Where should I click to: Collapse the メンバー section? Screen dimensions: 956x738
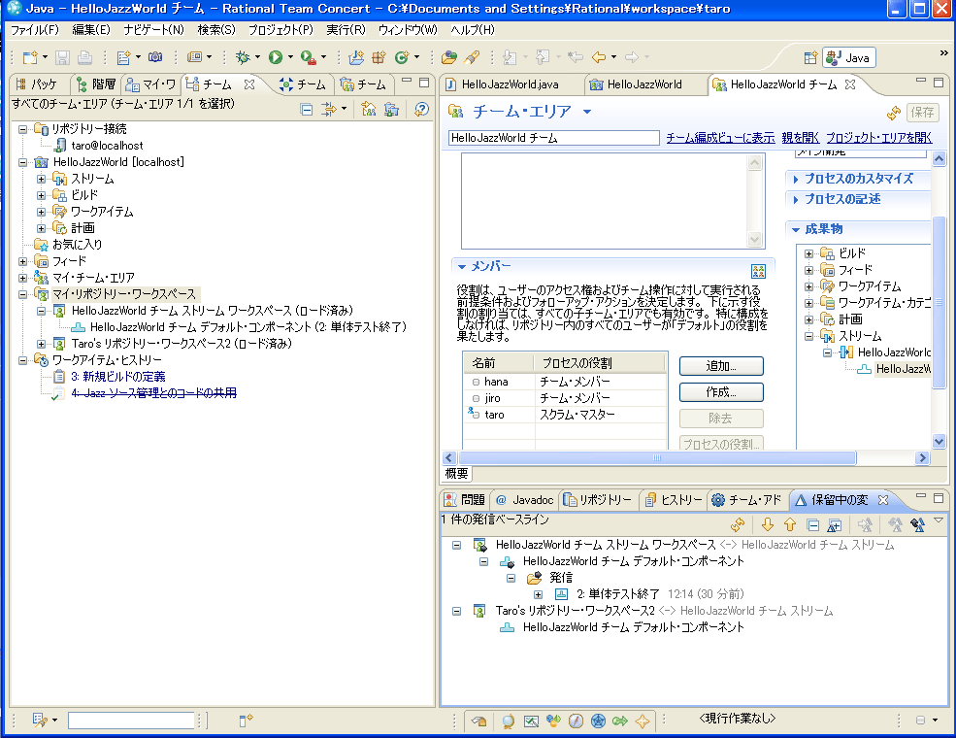pyautogui.click(x=462, y=266)
